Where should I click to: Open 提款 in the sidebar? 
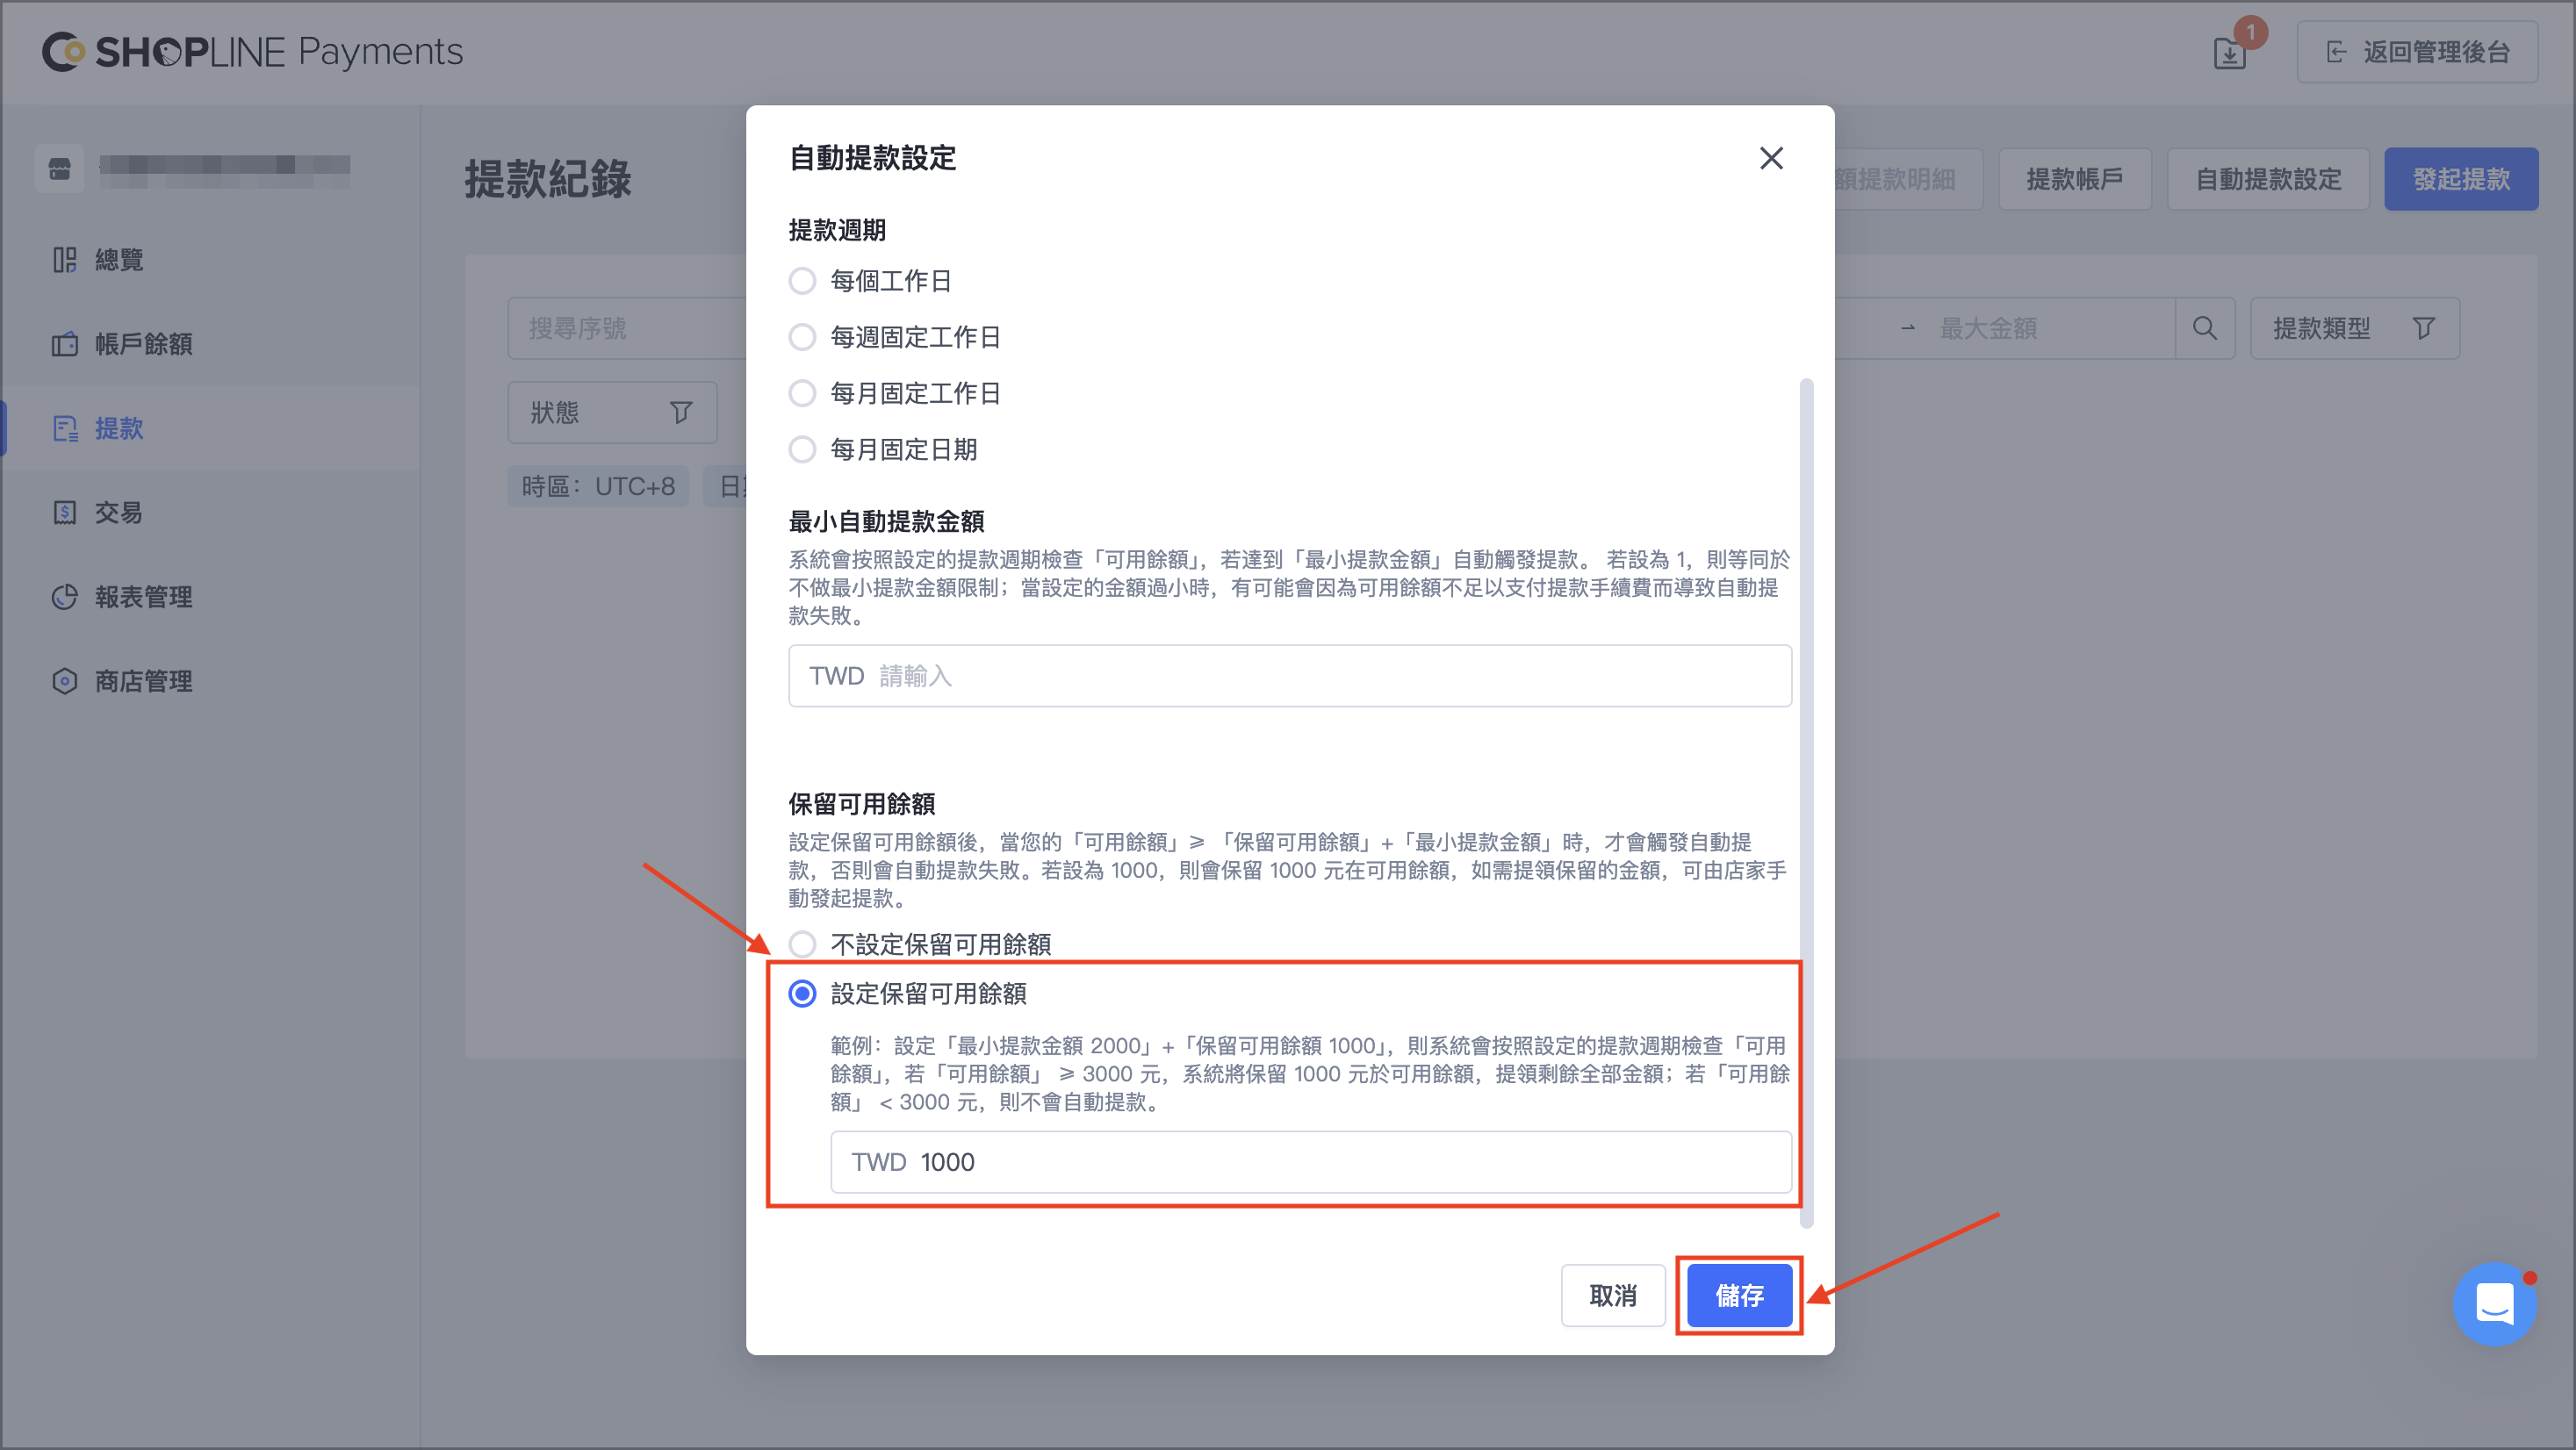point(210,428)
